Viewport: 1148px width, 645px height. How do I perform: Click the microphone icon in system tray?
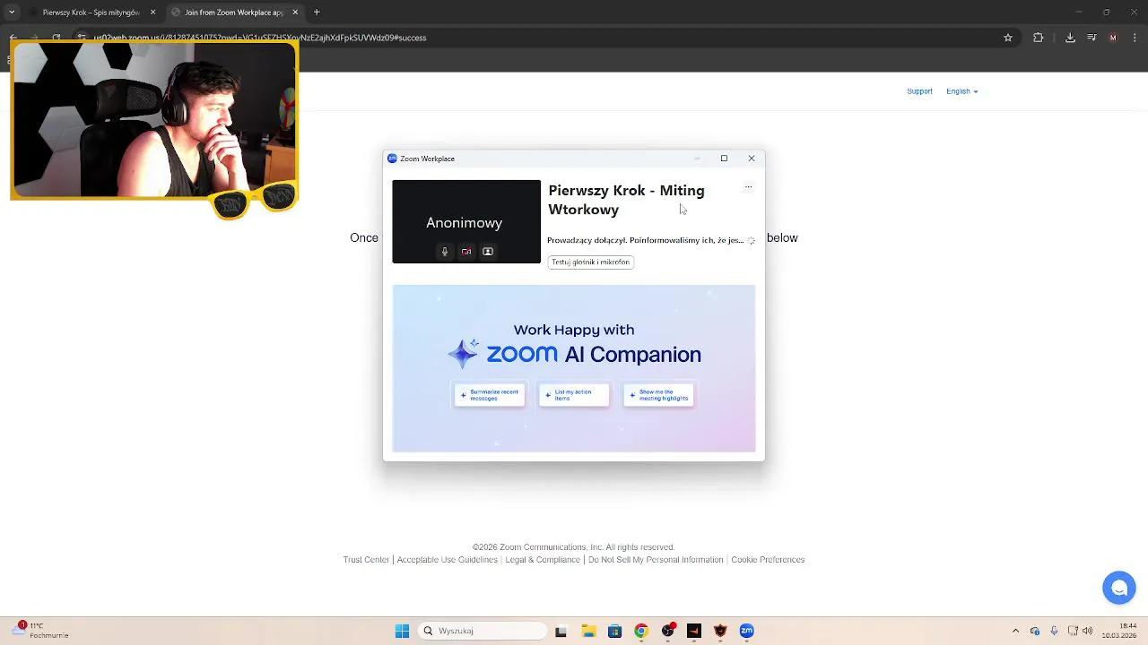point(1054,631)
